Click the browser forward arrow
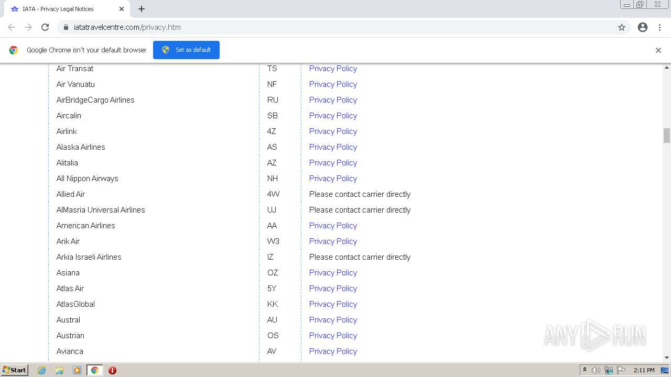Viewport: 671px width, 377px height. (x=28, y=27)
